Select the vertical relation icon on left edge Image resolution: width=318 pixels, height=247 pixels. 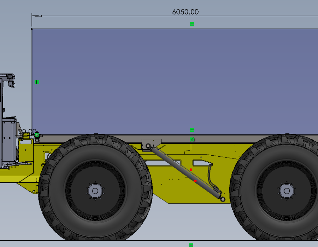36,82
